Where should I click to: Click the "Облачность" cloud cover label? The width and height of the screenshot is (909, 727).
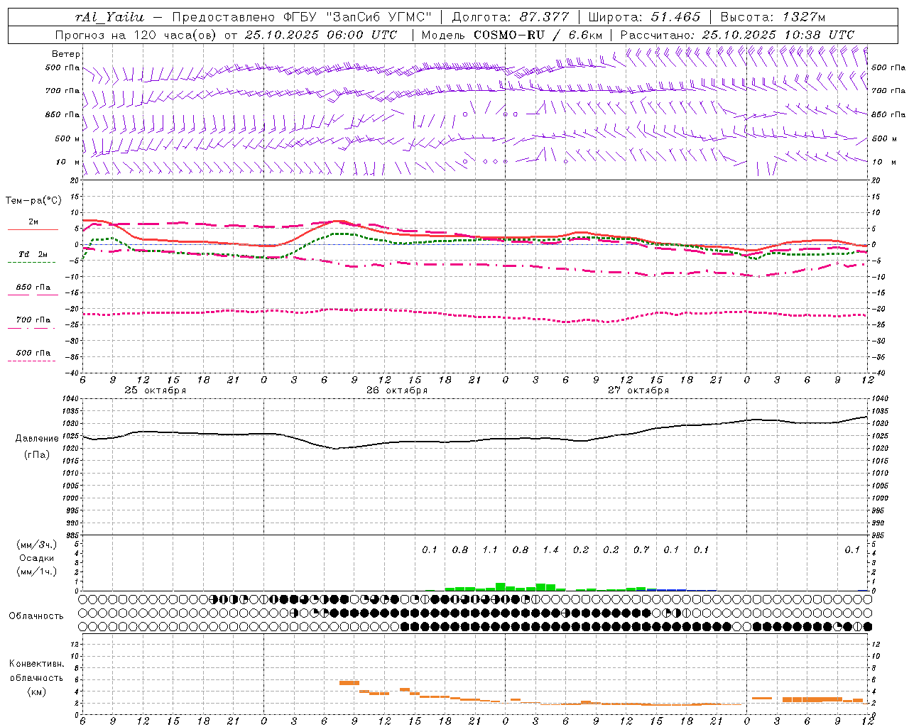[x=36, y=616]
